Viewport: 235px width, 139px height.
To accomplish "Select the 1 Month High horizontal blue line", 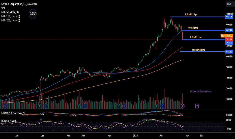I will pyautogui.click(x=198, y=17).
